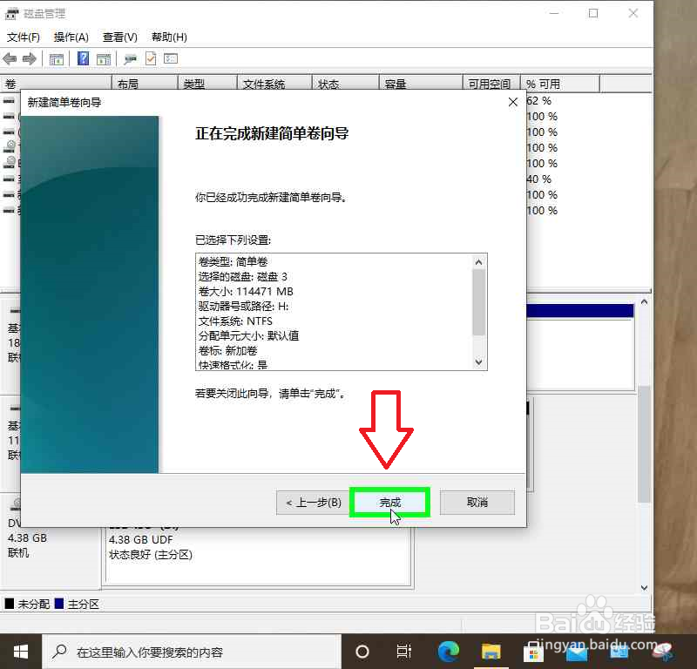697x669 pixels.
Task: Click the Forward arrow in Disk Management toolbar
Action: tap(30, 58)
